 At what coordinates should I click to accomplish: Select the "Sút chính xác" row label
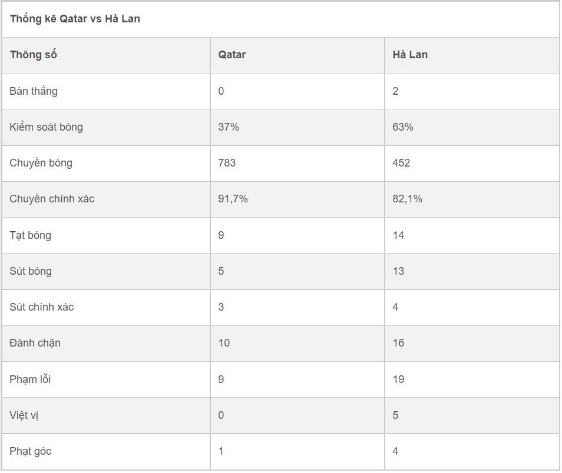pyautogui.click(x=41, y=307)
